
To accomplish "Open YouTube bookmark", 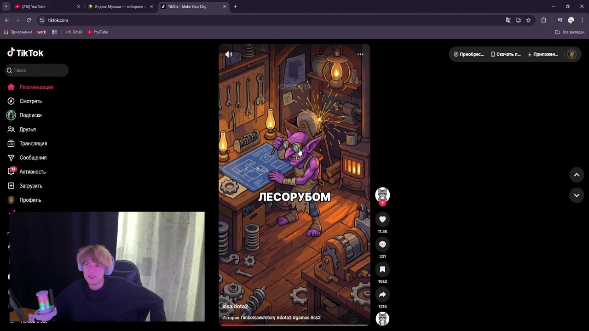I will tap(98, 32).
